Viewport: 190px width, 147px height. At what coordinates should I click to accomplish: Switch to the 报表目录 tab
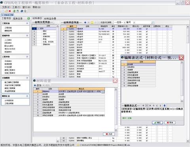pos(18,19)
